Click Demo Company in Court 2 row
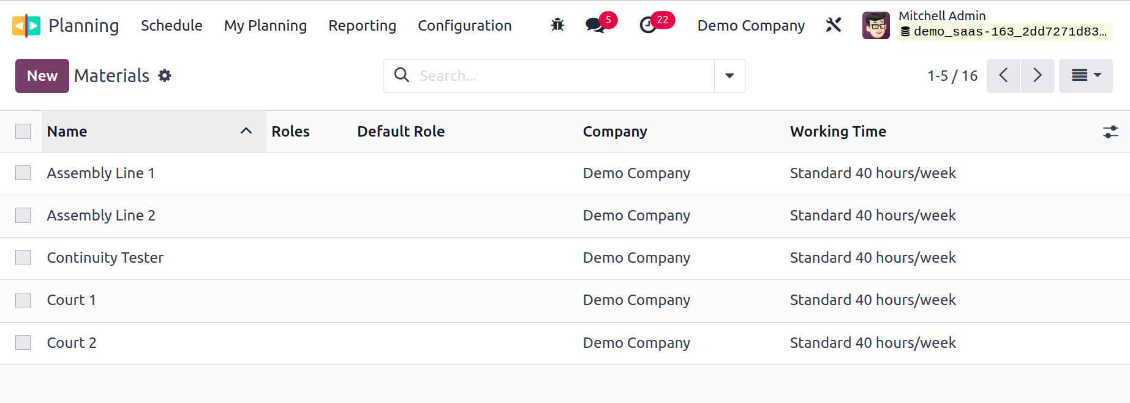This screenshot has height=403, width=1130. click(x=636, y=342)
